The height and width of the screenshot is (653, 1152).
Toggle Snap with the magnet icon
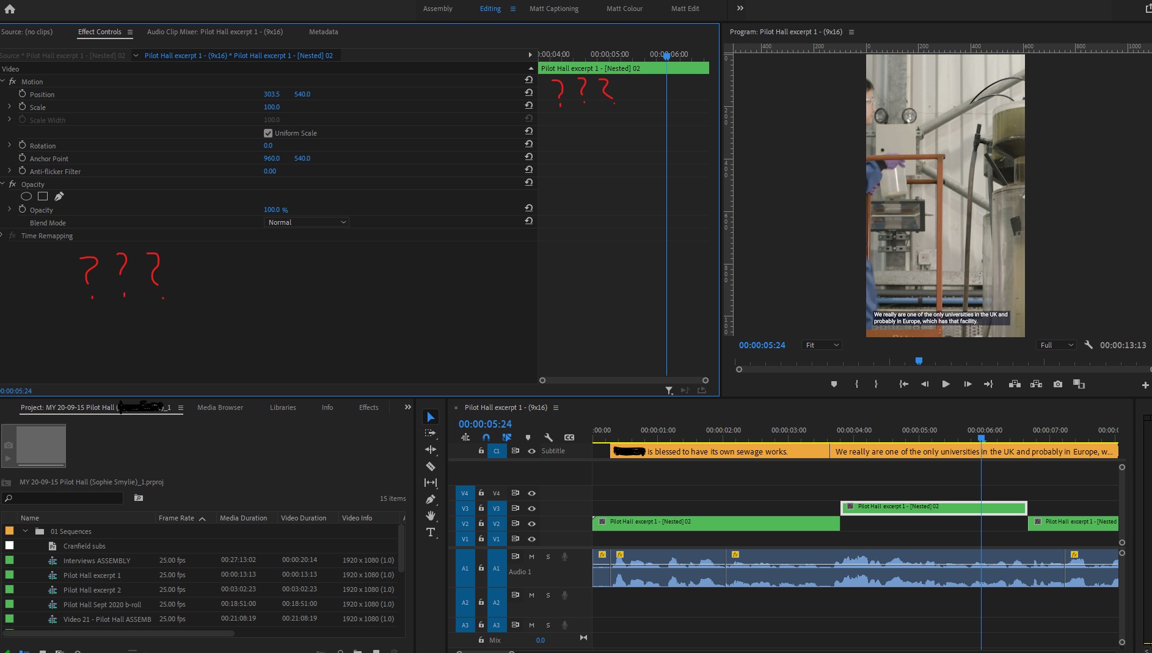click(x=486, y=437)
